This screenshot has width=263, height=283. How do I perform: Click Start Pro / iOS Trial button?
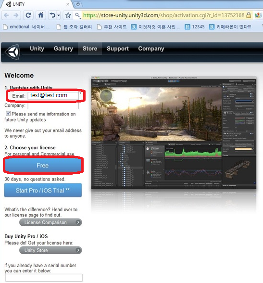tap(43, 190)
